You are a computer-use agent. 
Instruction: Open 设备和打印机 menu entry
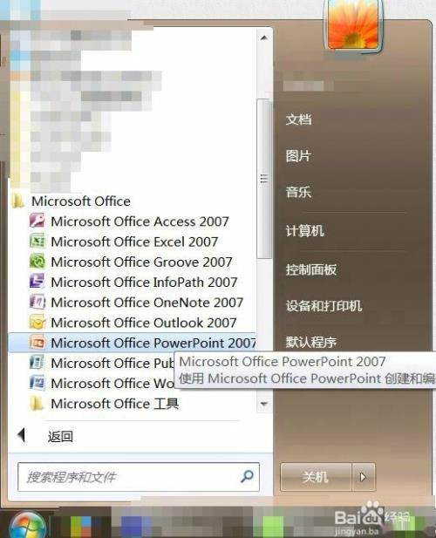click(x=324, y=306)
